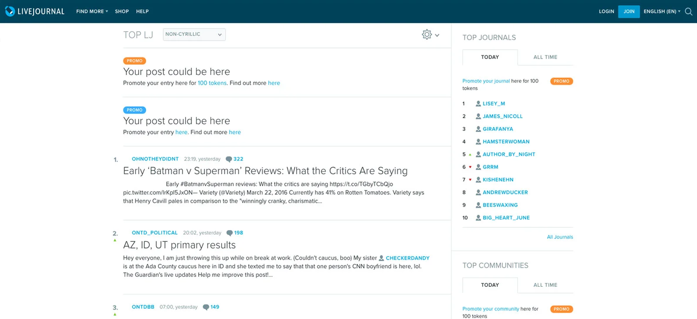
Task: Open the OHNOTHEYDIDNT community link
Action: coord(155,159)
